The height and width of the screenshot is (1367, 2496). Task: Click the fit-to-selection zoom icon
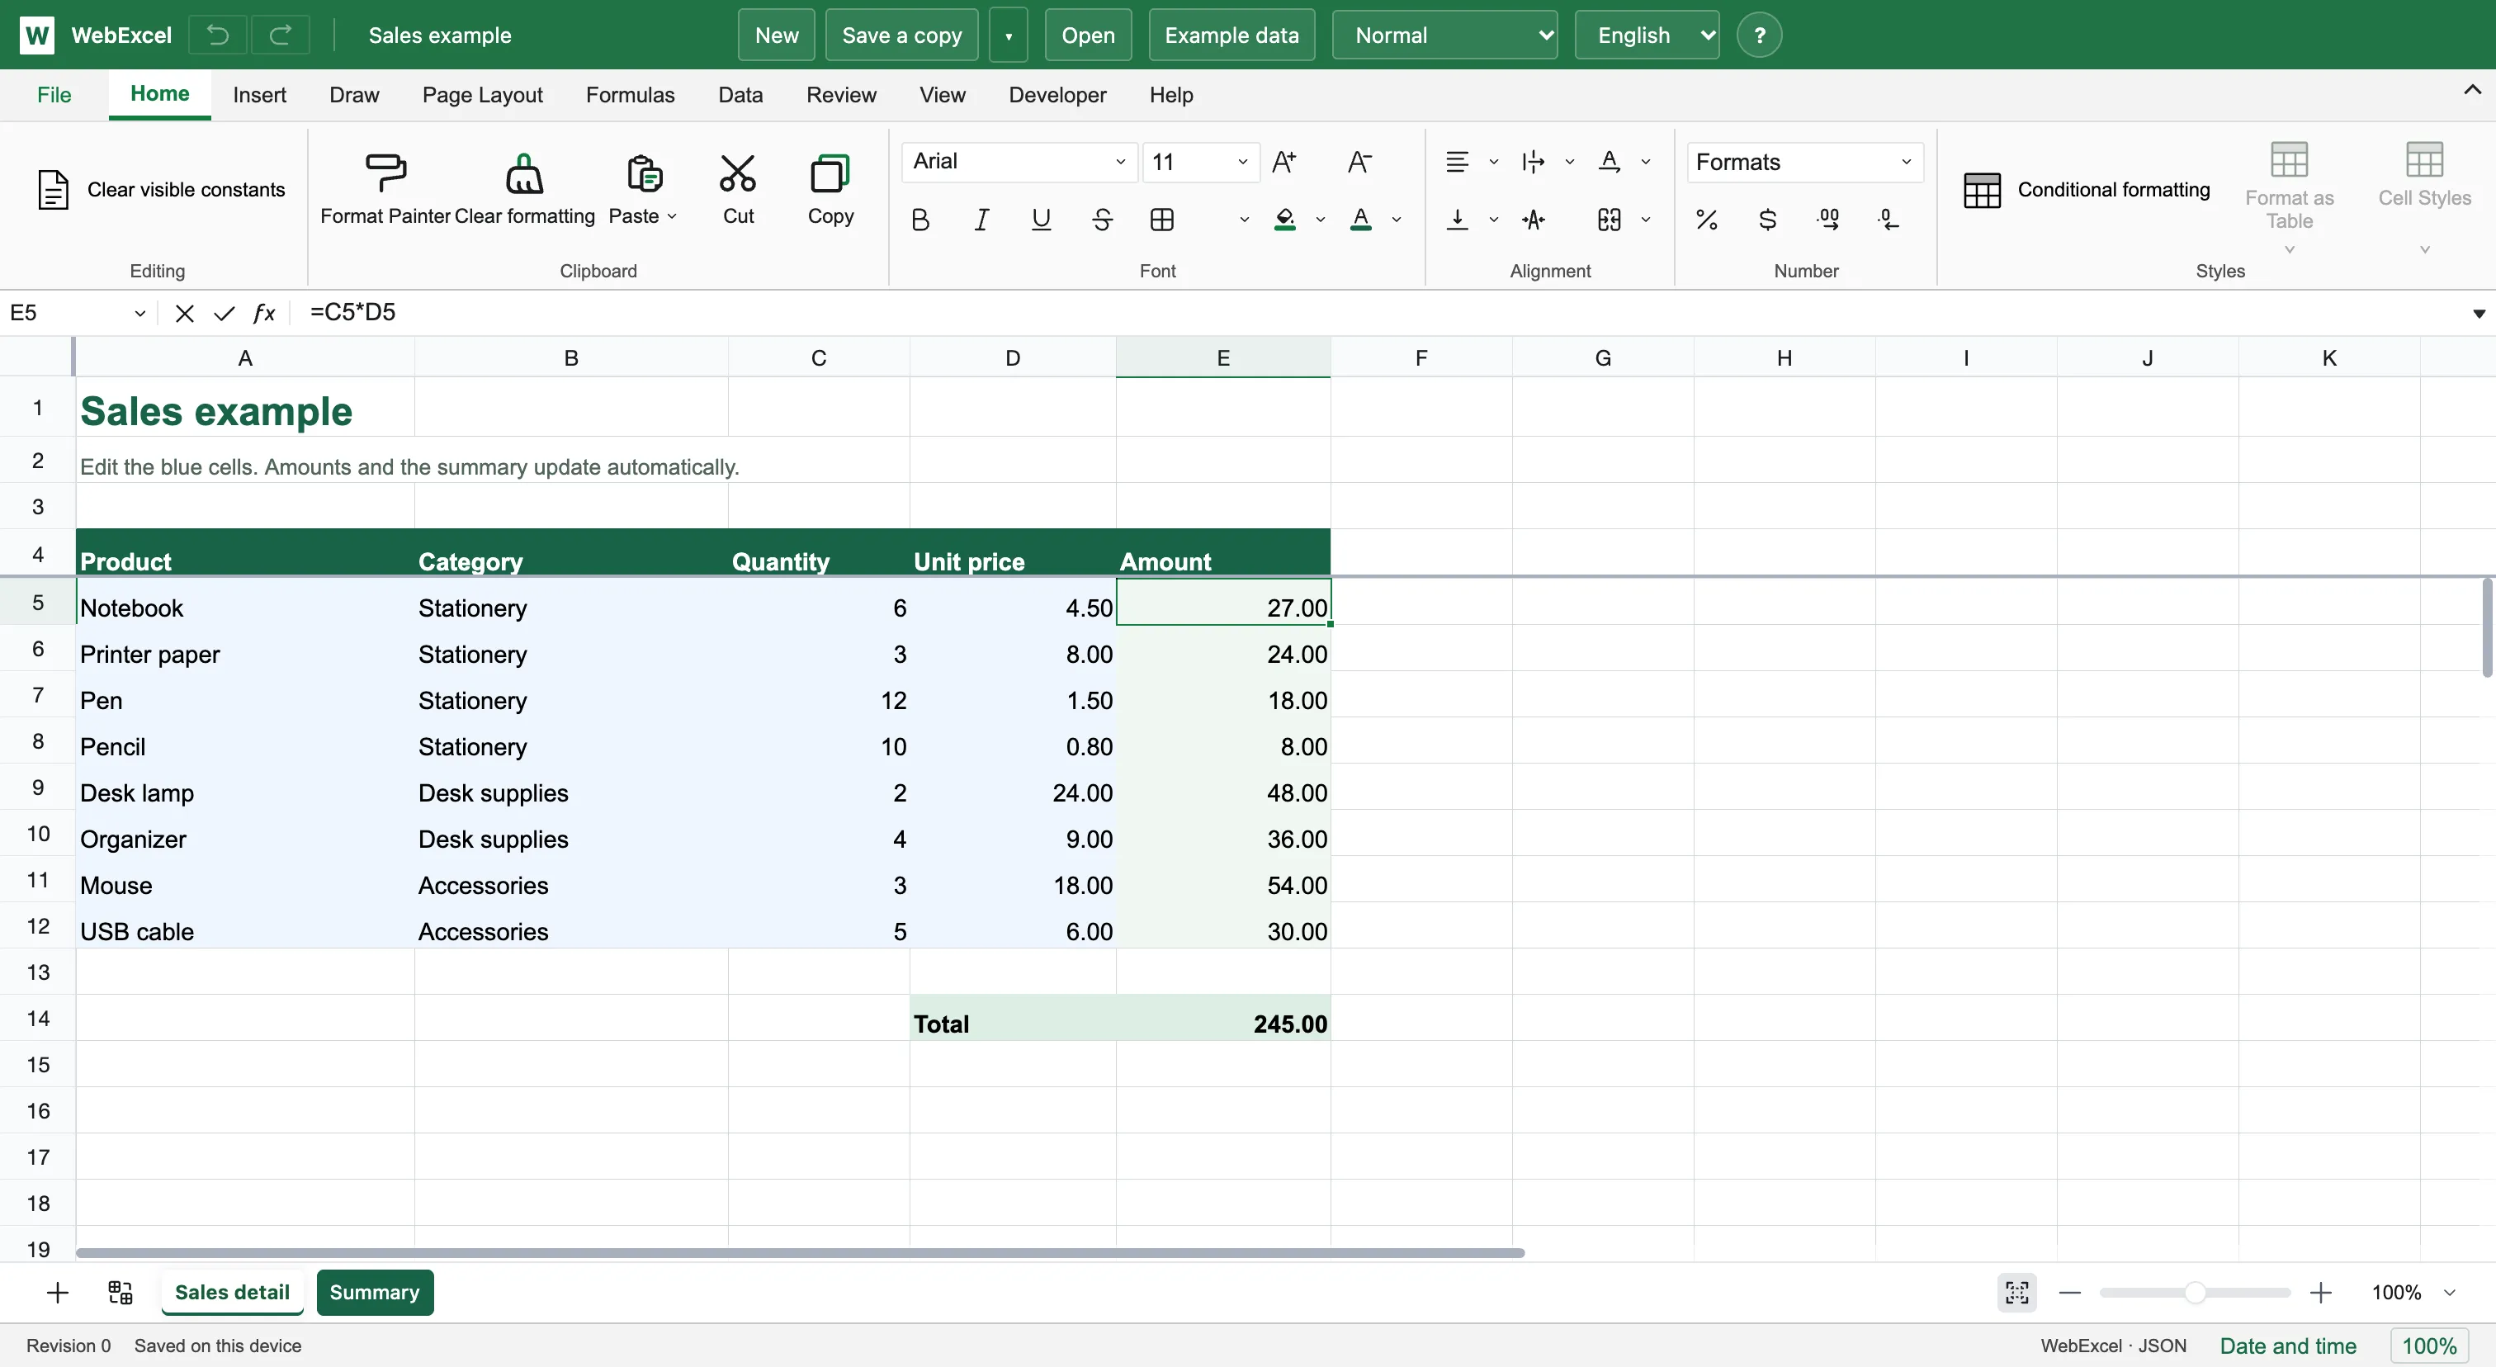point(2016,1293)
